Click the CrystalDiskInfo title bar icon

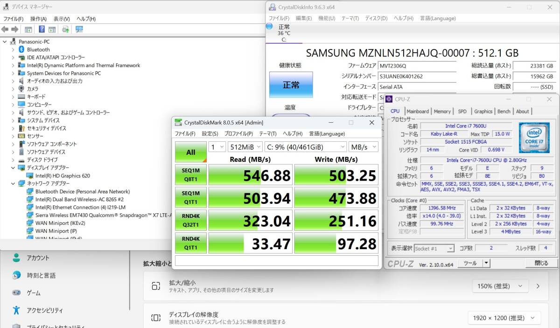(x=273, y=7)
